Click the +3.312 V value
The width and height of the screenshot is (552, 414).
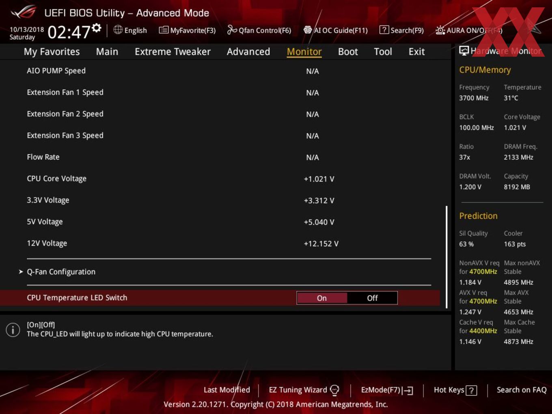tap(319, 201)
